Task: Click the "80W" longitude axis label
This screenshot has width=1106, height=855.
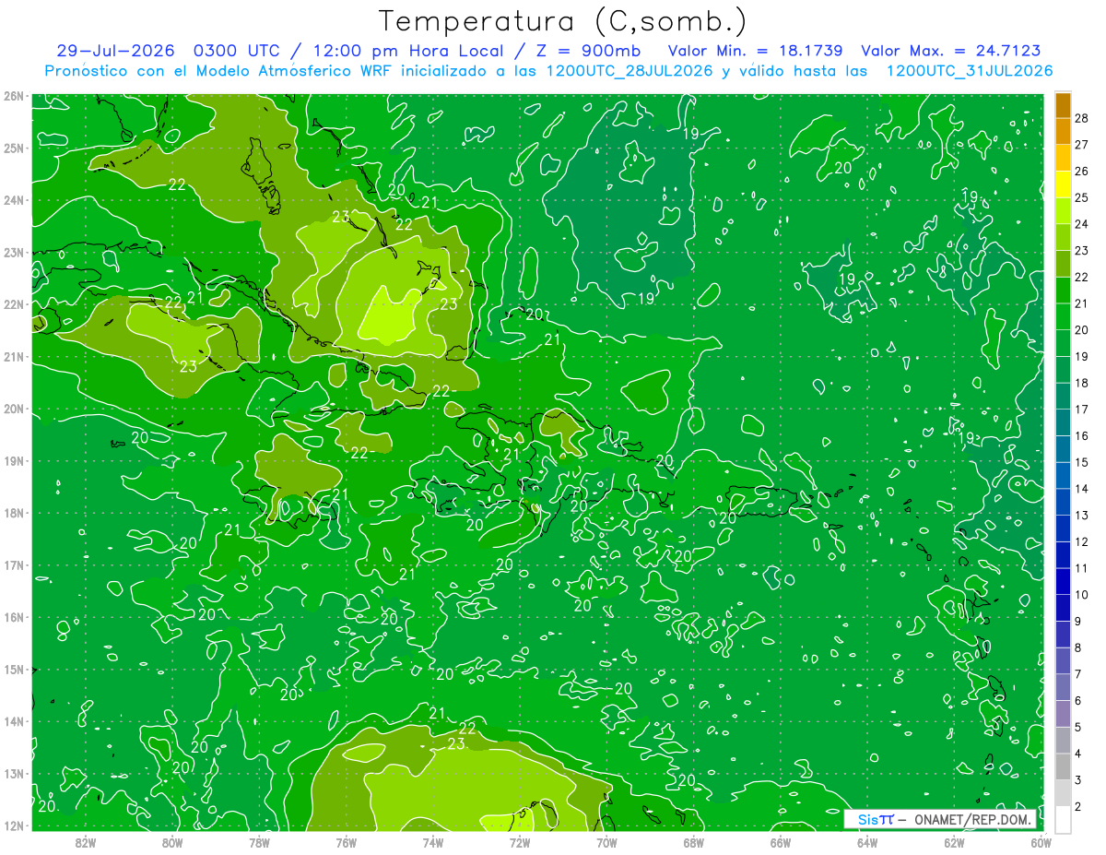Action: (172, 842)
